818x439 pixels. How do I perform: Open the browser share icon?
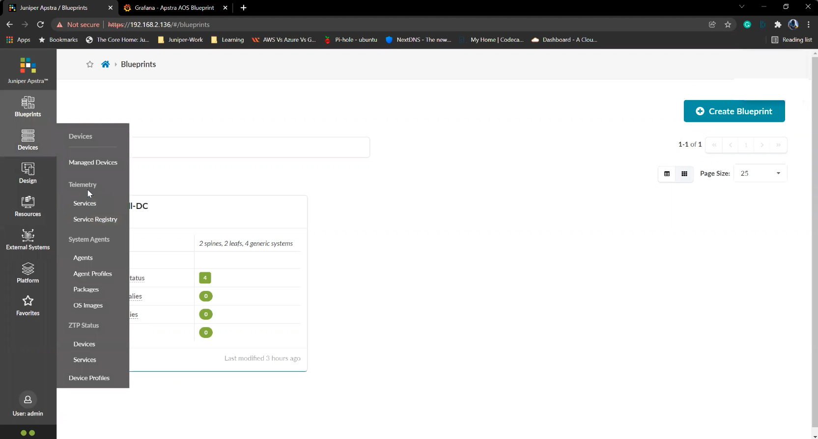click(x=712, y=25)
